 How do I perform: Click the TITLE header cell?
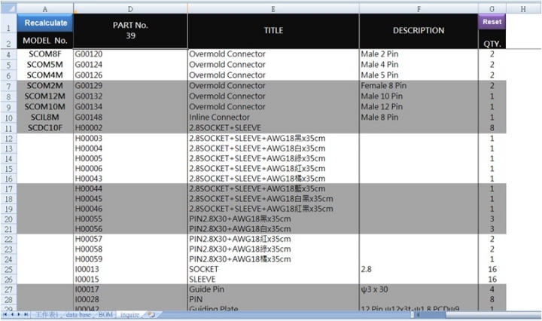[x=273, y=30]
